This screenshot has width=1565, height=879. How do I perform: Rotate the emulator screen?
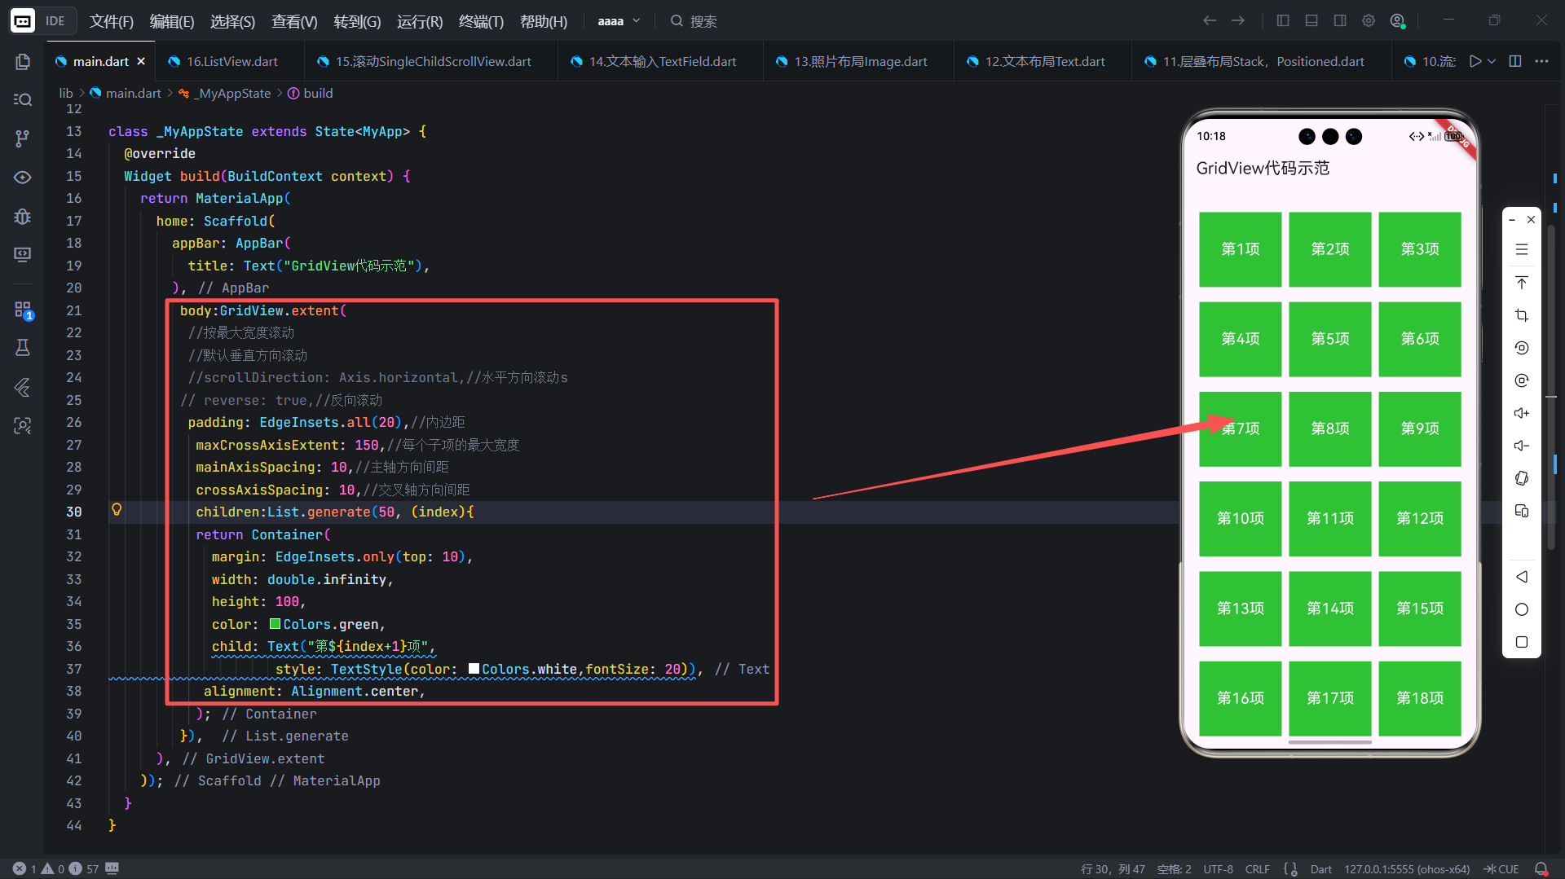point(1522,478)
